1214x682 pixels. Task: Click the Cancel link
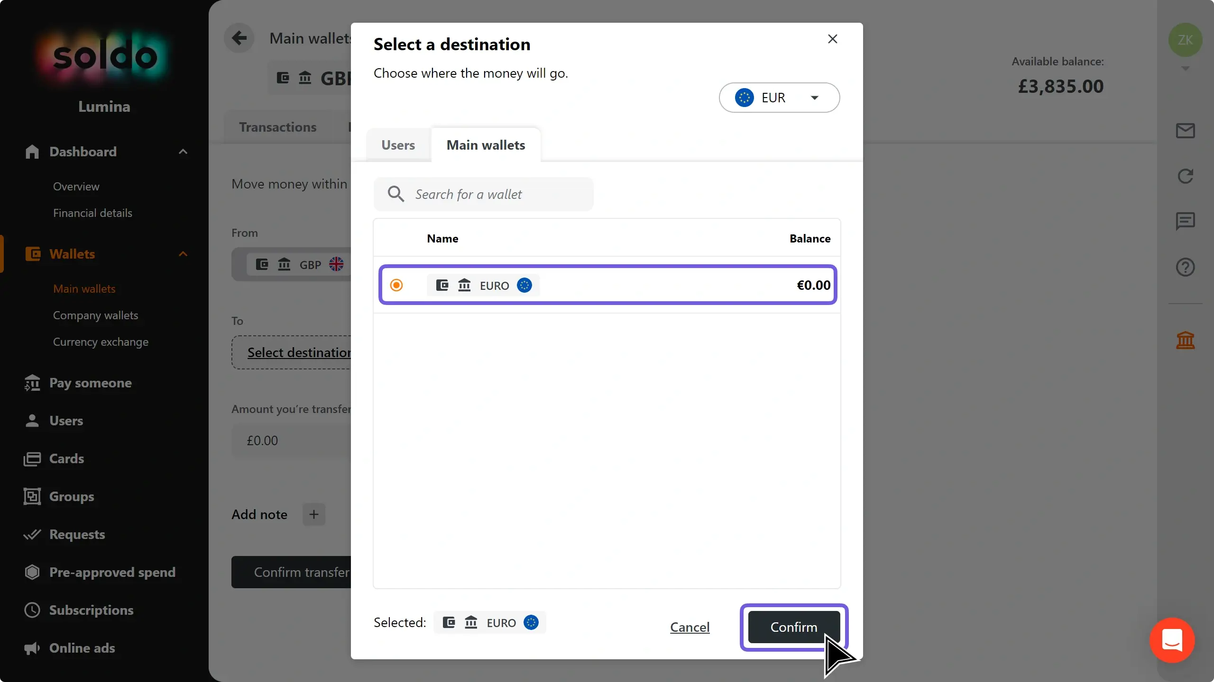pyautogui.click(x=690, y=627)
